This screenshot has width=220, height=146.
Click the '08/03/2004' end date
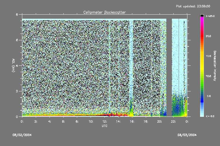187,135
